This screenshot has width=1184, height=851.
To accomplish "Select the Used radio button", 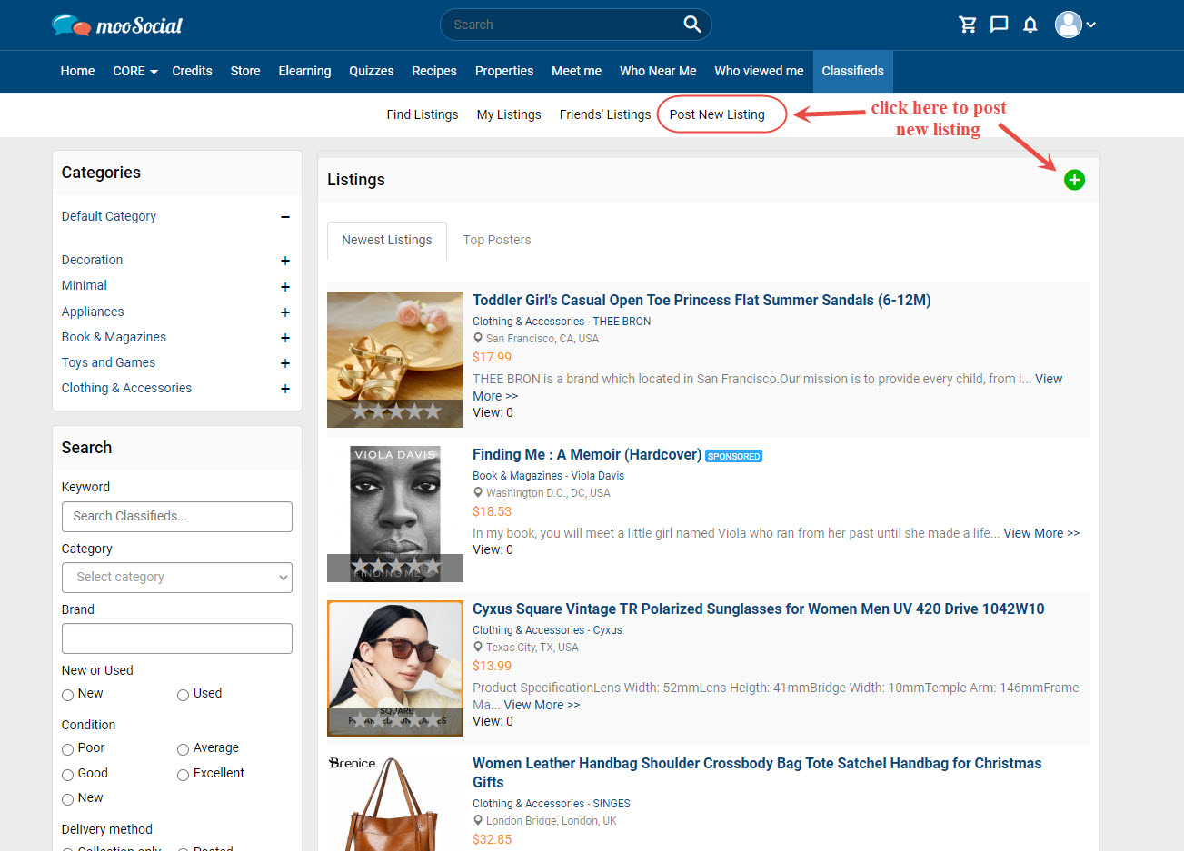I will [183, 695].
